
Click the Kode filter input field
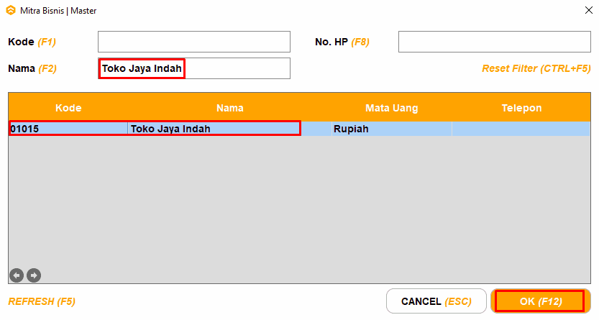[x=194, y=42]
